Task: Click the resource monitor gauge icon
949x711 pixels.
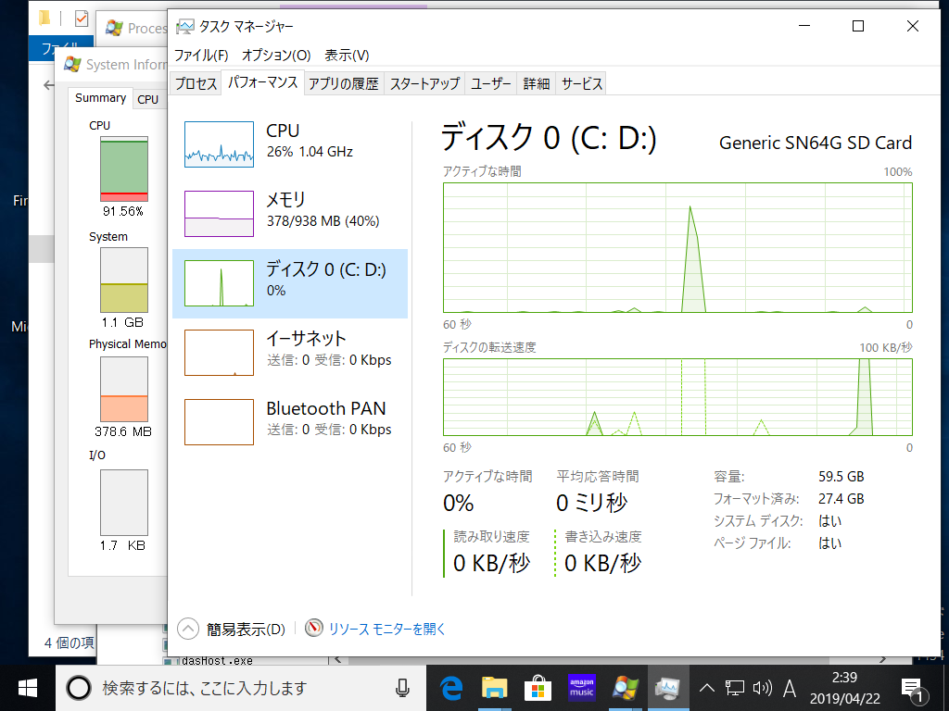Action: [x=314, y=629]
